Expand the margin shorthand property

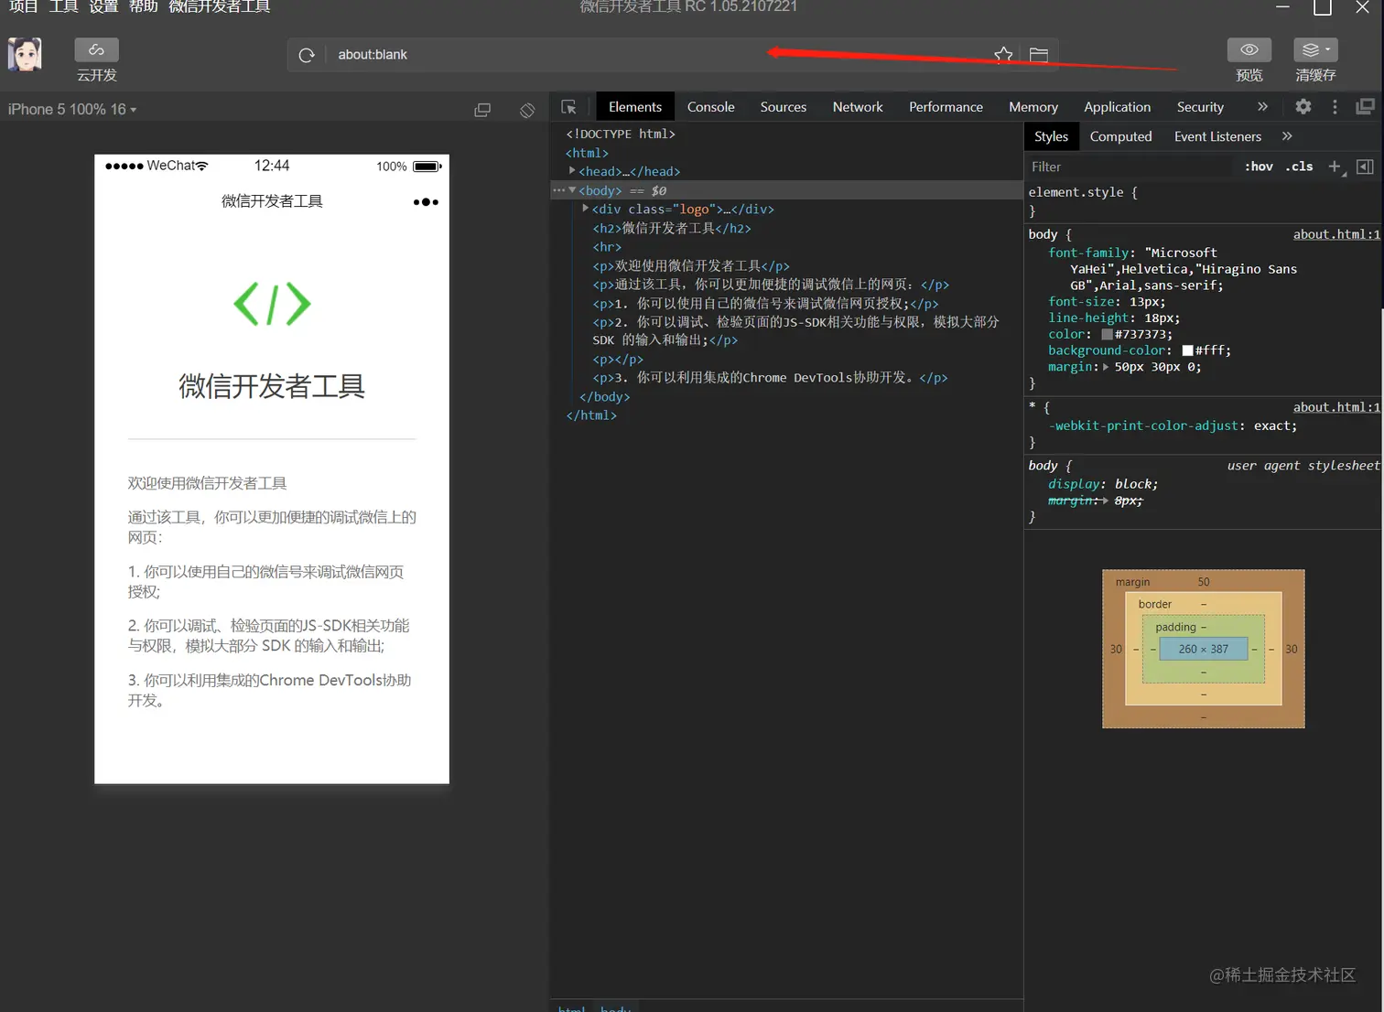click(1106, 367)
